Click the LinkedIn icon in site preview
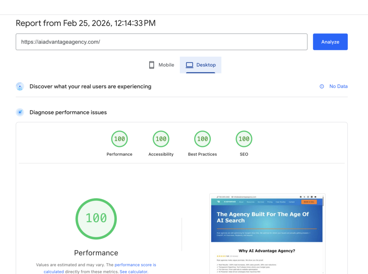The image size is (368, 274). 312,197
